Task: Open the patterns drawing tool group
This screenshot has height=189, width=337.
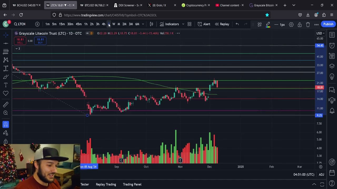Action: pyautogui.click(x=6, y=60)
